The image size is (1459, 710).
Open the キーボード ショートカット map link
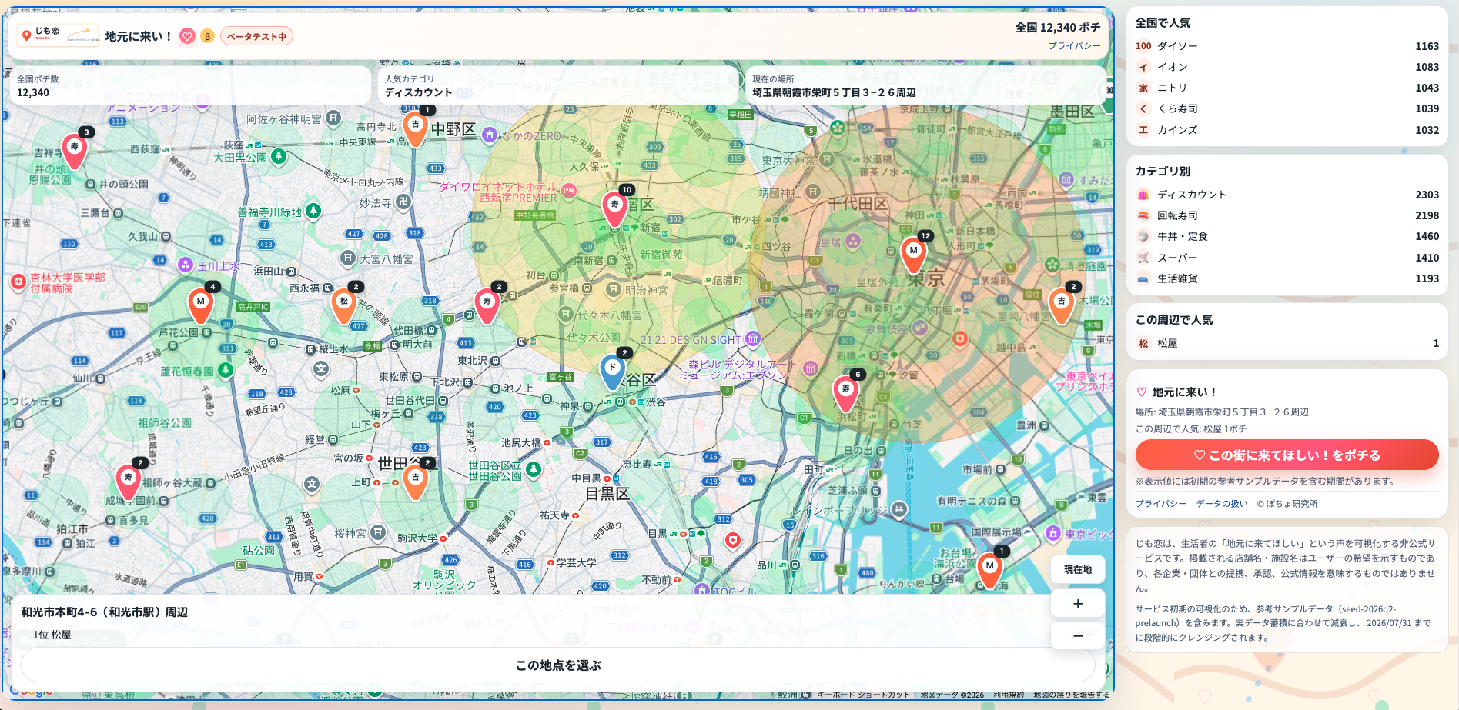pyautogui.click(x=864, y=695)
